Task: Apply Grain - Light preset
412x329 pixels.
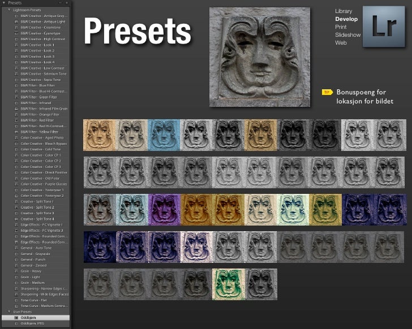Action: click(x=30, y=277)
